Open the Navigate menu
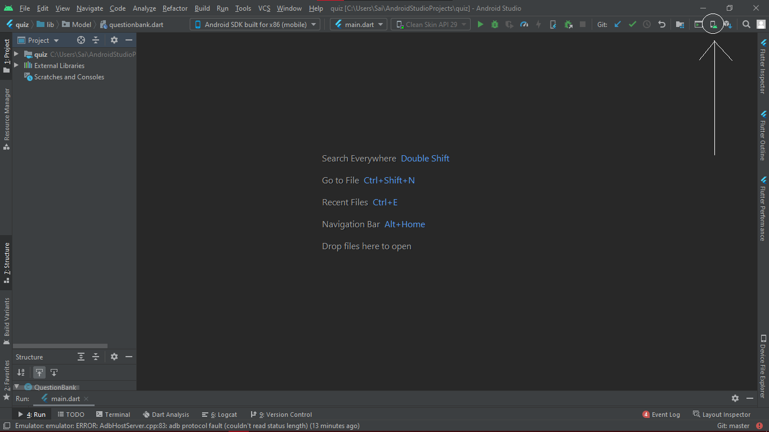Screen dimensions: 769x432 [x=90, y=8]
